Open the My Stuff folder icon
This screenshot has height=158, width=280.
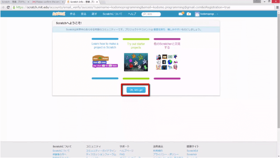189,14
